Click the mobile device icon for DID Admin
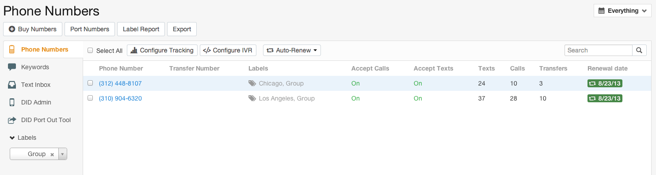 (12, 102)
